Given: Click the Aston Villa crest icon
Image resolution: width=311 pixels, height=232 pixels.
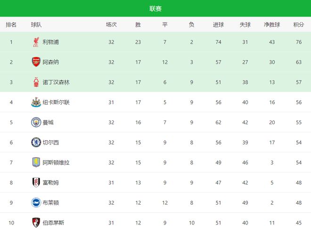Looking at the screenshot, I should (x=36, y=162).
